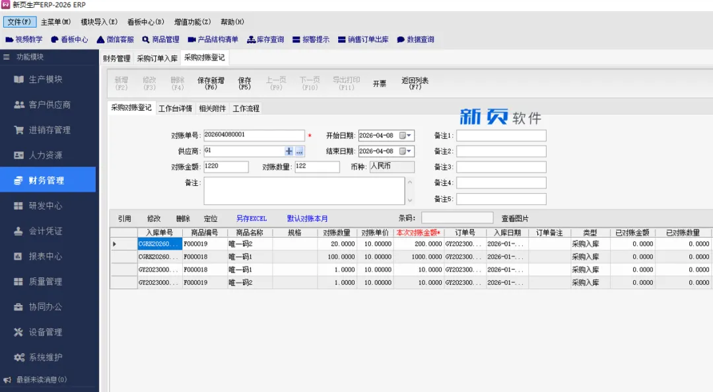Image resolution: width=713 pixels, height=392 pixels.
Task: Open 微信客服 support shortcut
Action: pos(115,40)
